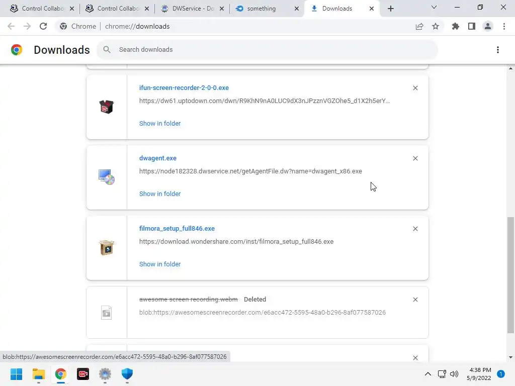
Task: Focus the Search downloads field
Action: pyautogui.click(x=268, y=50)
